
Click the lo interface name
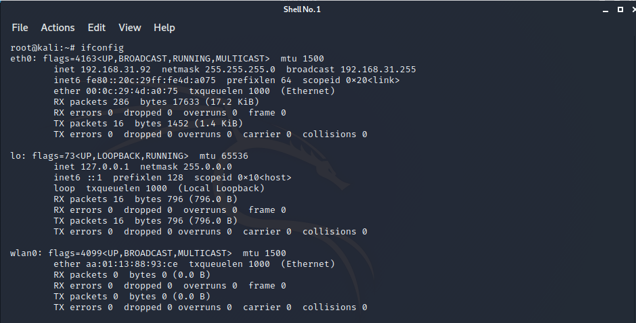(x=16, y=156)
